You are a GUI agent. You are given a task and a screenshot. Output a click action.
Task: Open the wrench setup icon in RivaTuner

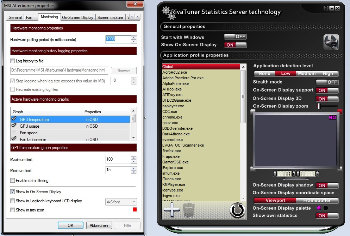click(331, 42)
